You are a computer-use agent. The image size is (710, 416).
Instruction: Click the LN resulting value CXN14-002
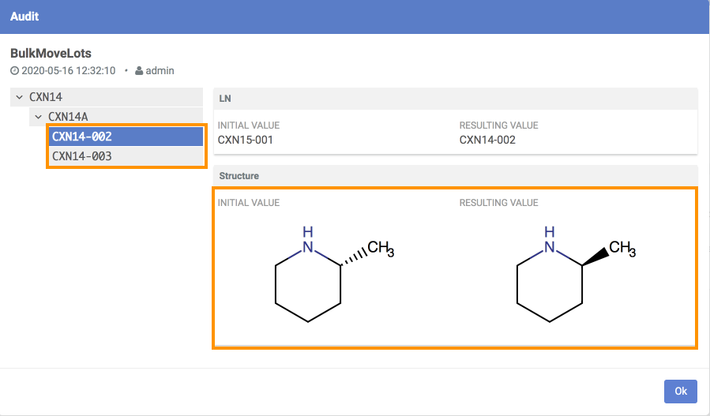point(487,141)
